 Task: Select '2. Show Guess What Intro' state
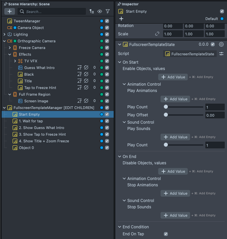coord(41,128)
